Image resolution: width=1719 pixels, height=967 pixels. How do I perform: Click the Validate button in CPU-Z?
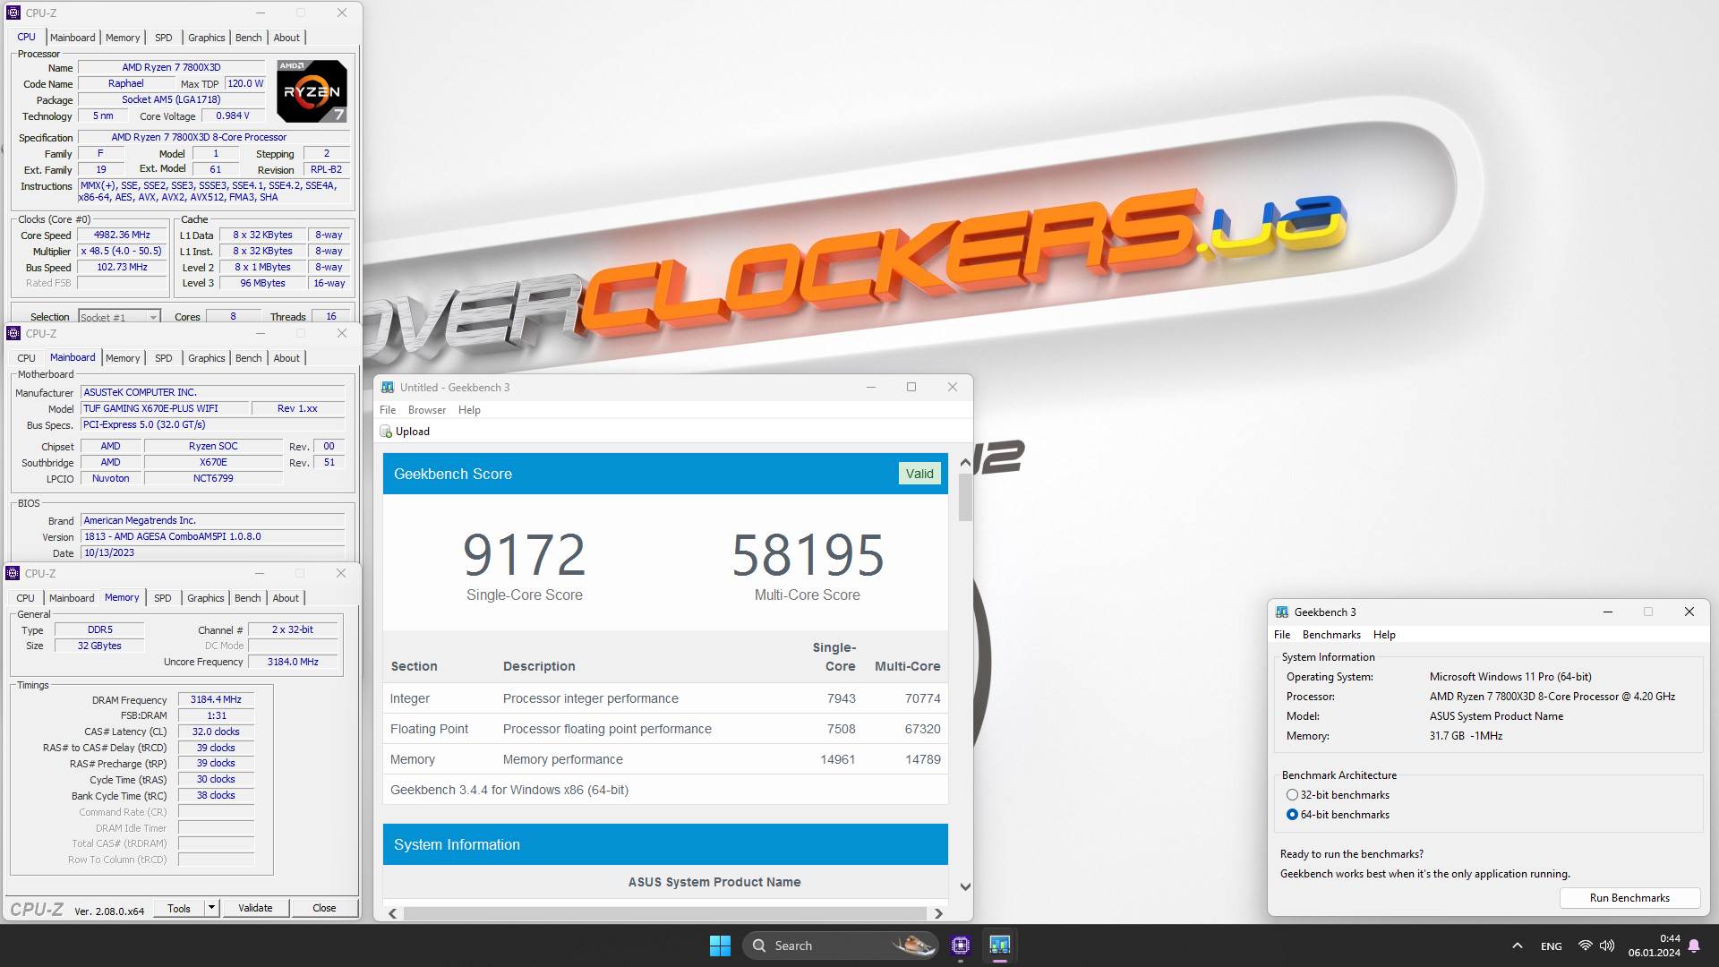point(255,908)
